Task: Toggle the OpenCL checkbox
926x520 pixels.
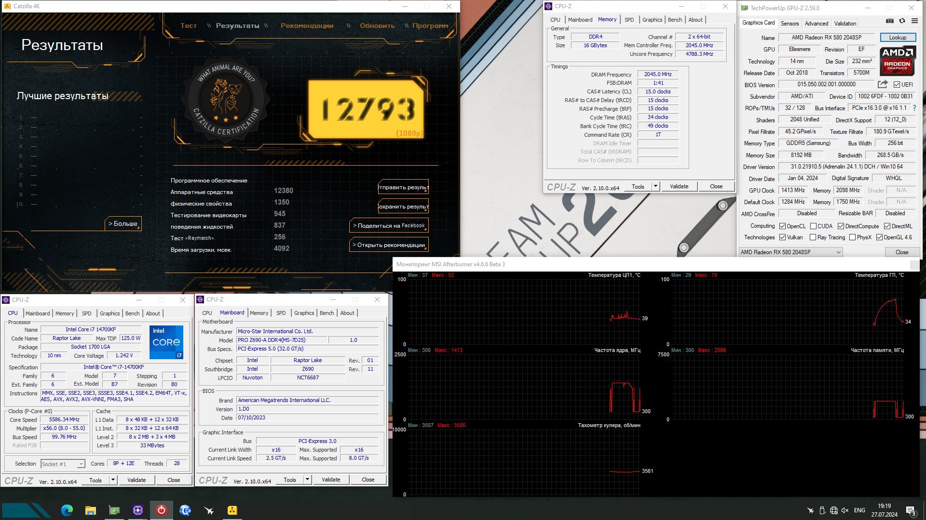Action: 783,226
